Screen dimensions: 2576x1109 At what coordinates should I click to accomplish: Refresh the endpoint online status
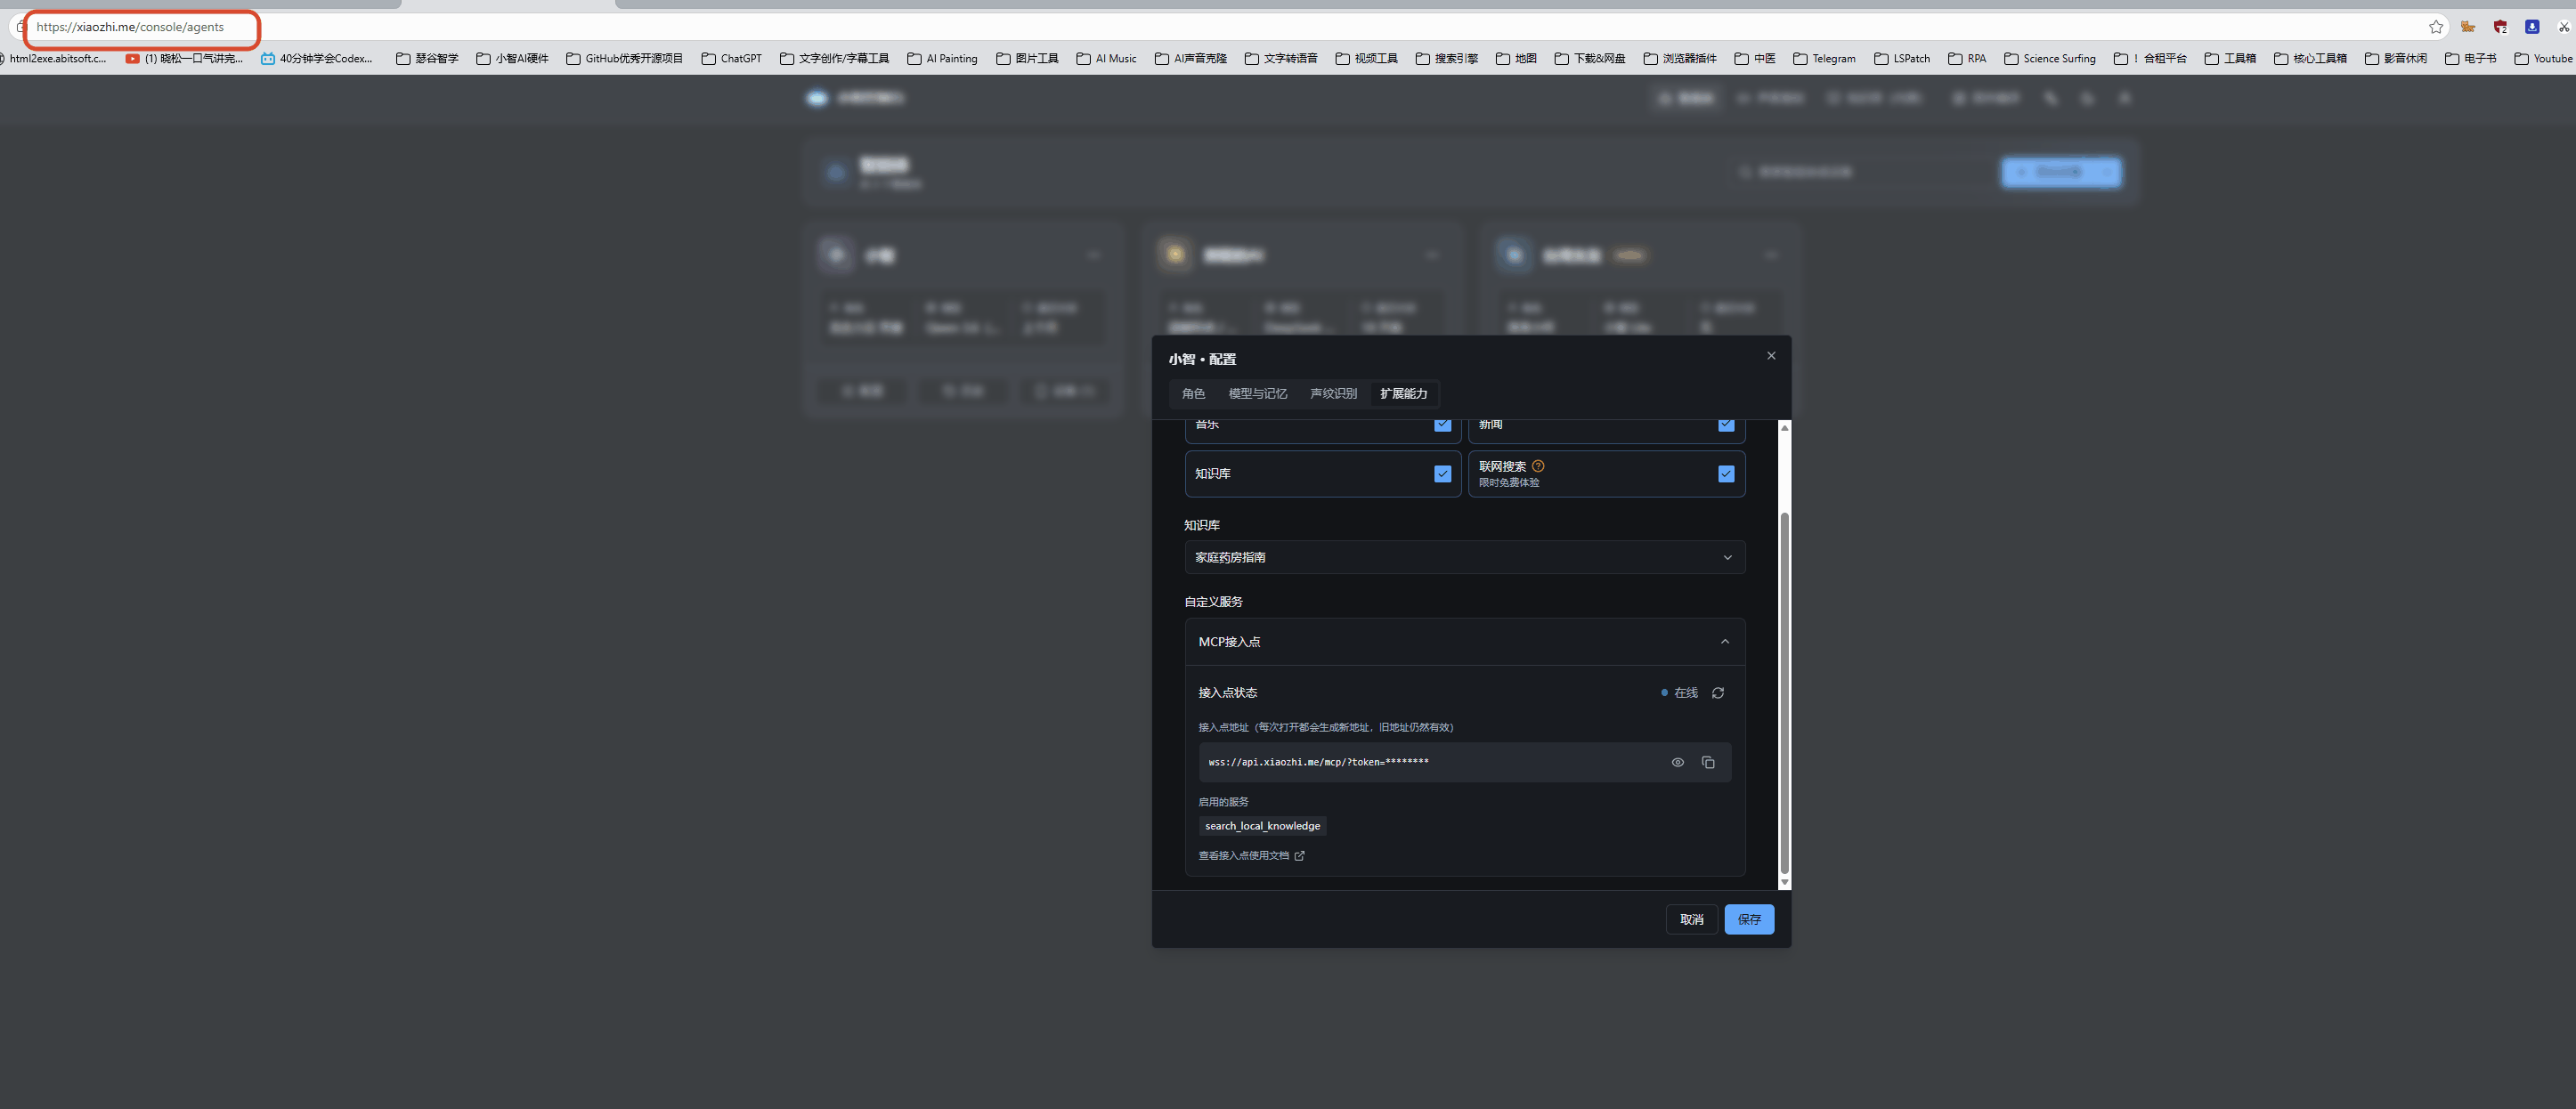[1718, 692]
